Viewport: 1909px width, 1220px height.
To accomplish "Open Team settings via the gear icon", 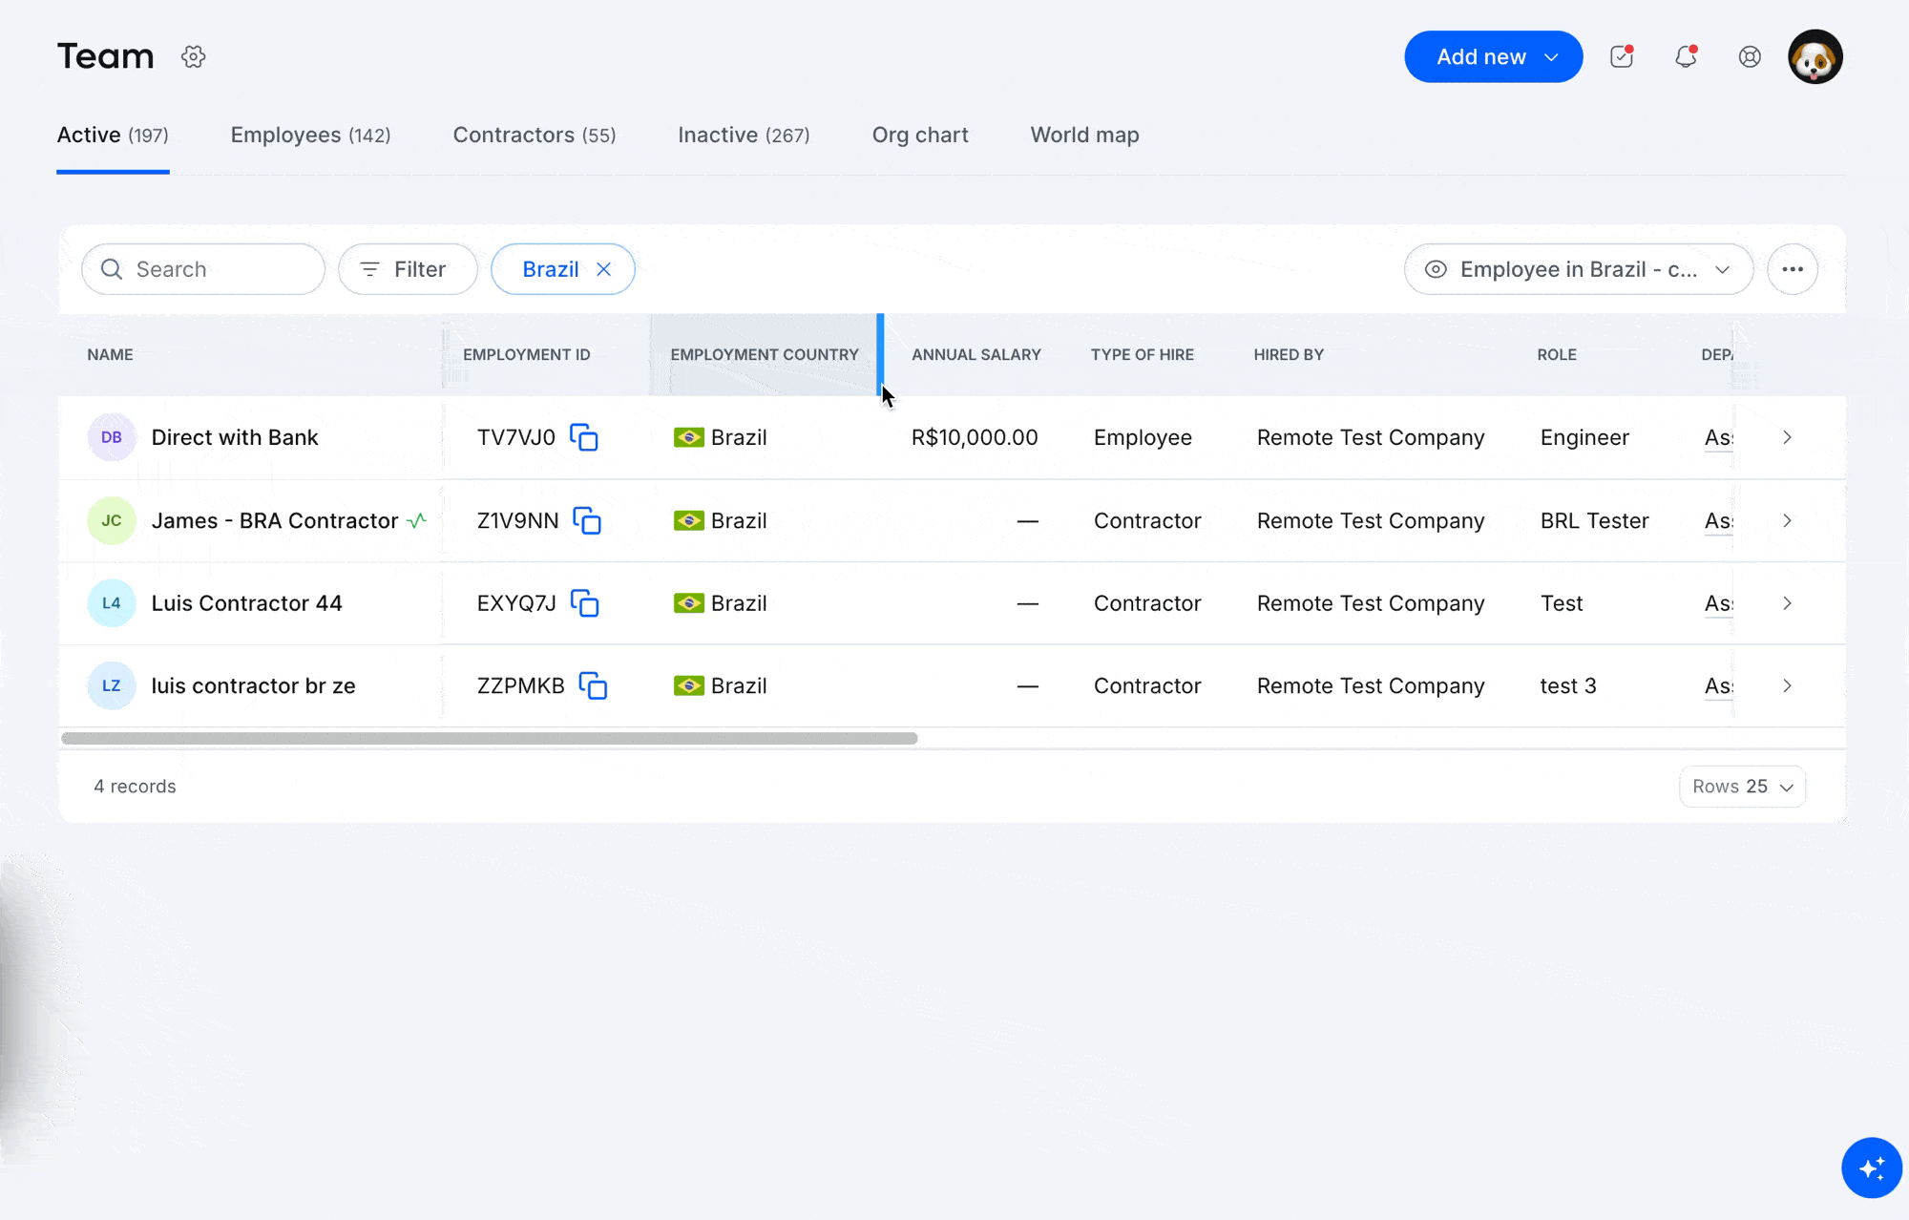I will click(193, 56).
